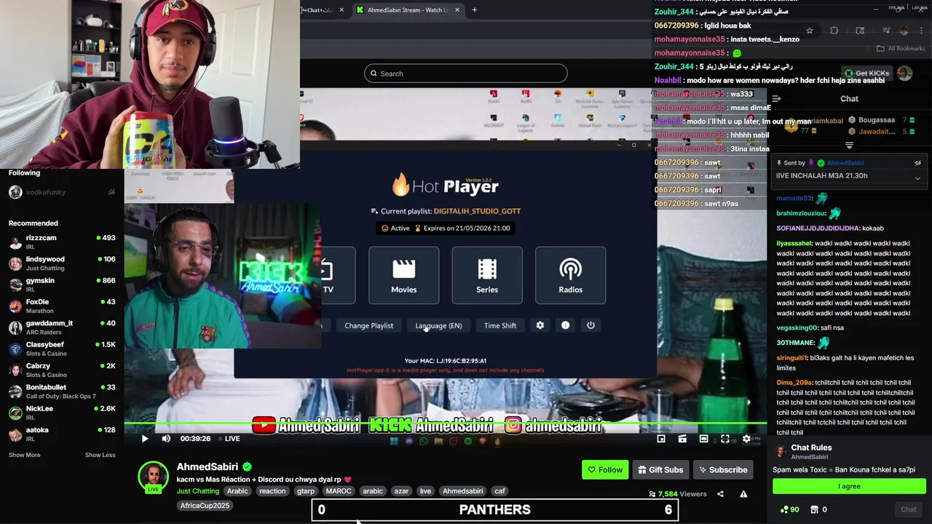
Task: Open Movies in Hot Player
Action: pos(403,274)
